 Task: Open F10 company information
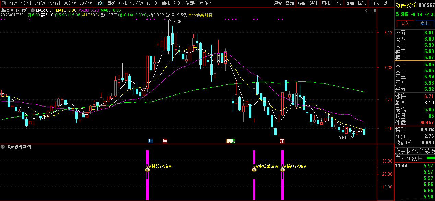pyautogui.click(x=338, y=3)
